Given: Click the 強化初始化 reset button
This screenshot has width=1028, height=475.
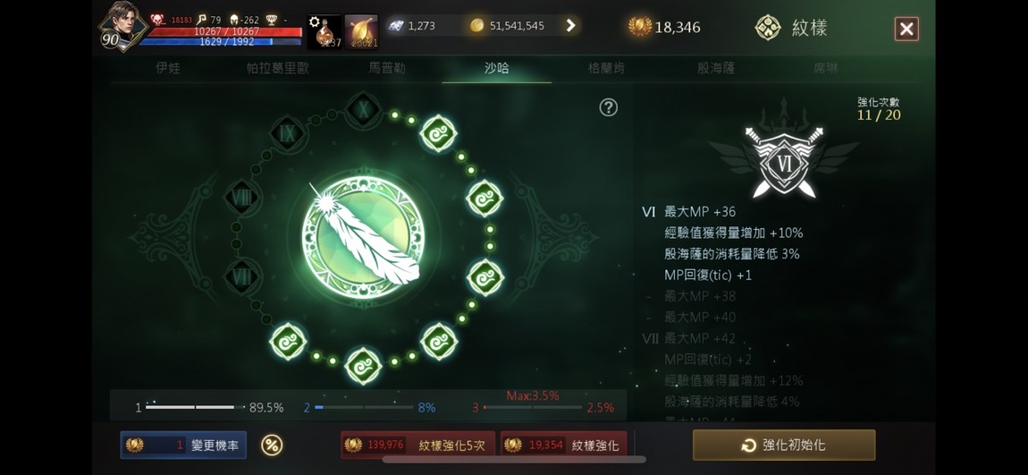Looking at the screenshot, I should (x=784, y=445).
